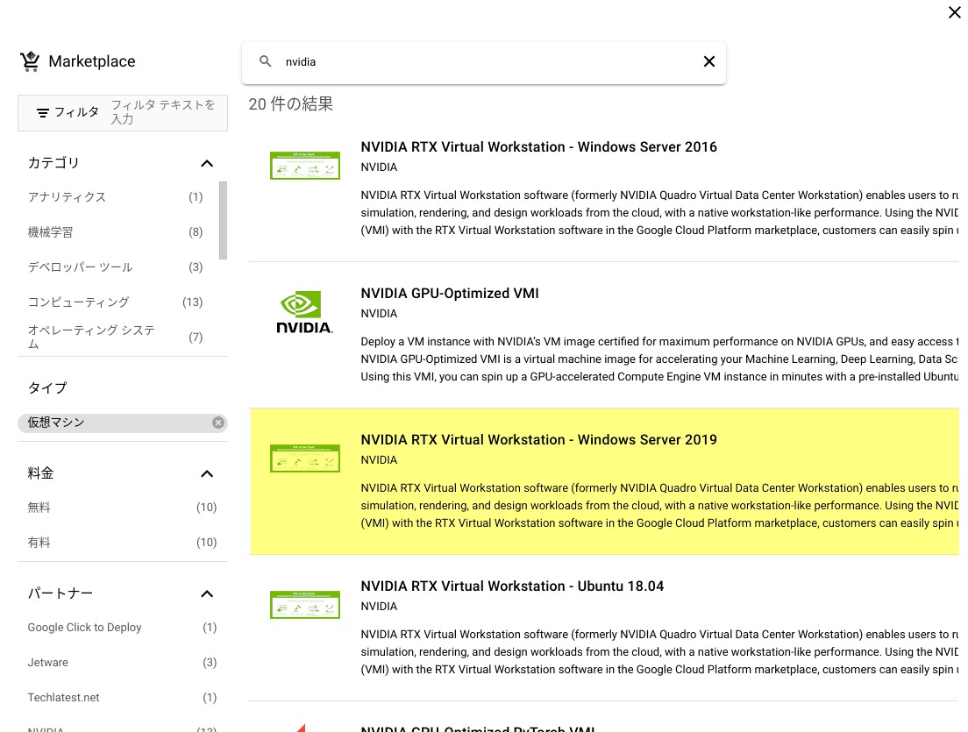This screenshot has height=732, width=968.
Task: Filter by 無料 pricing
Action: [x=122, y=508]
